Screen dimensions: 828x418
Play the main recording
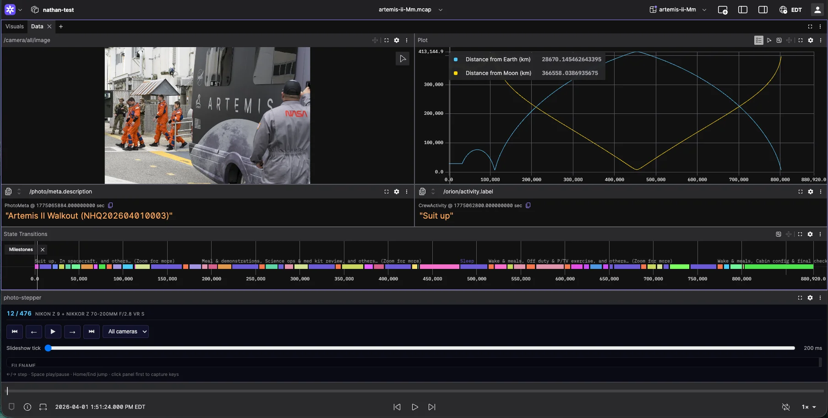pos(415,407)
